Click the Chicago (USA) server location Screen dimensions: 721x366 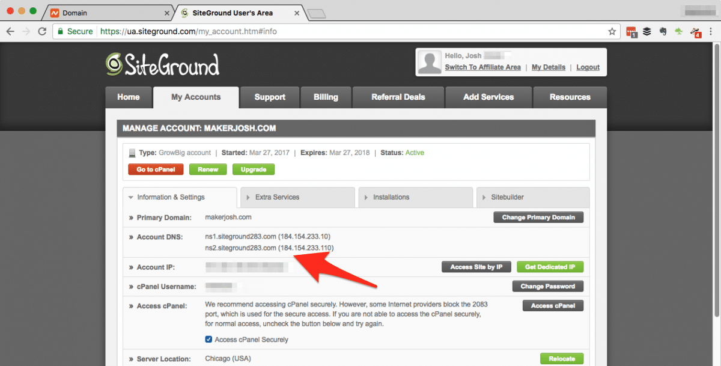click(x=228, y=359)
